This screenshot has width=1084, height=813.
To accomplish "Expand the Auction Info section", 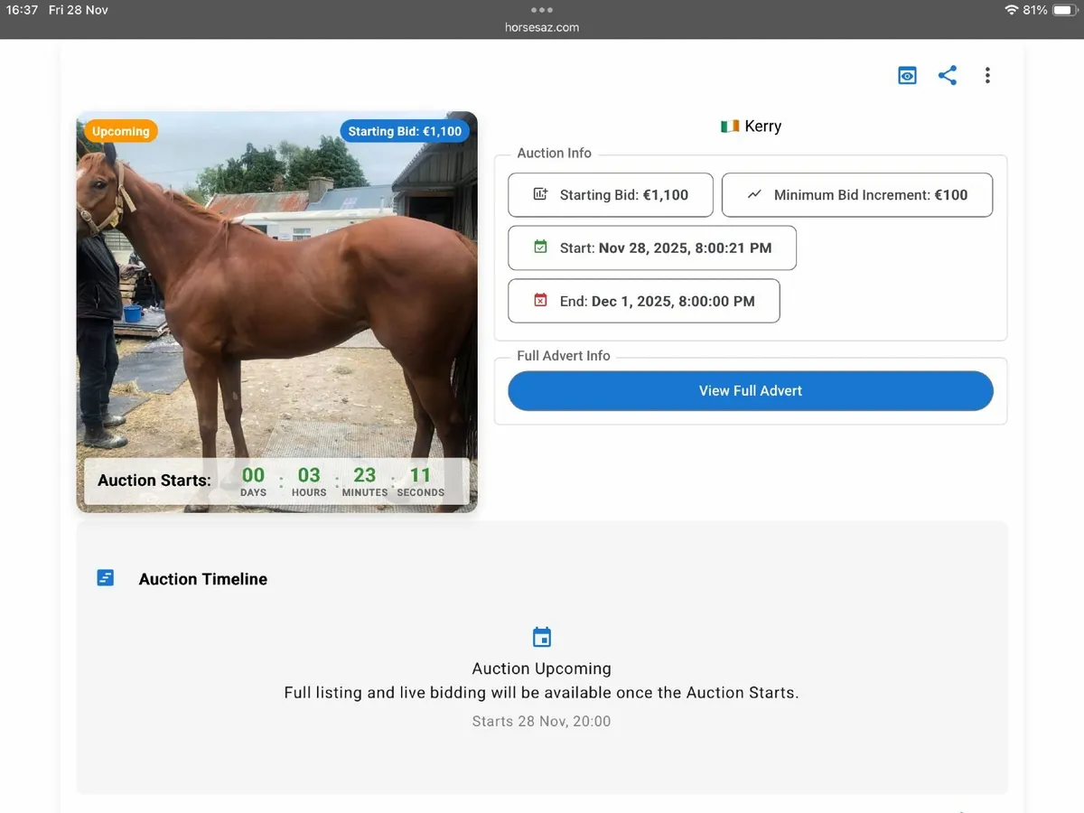I will (554, 153).
